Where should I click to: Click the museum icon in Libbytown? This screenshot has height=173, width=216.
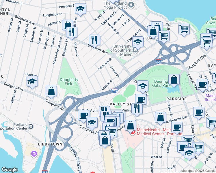pyautogui.click(x=34, y=153)
